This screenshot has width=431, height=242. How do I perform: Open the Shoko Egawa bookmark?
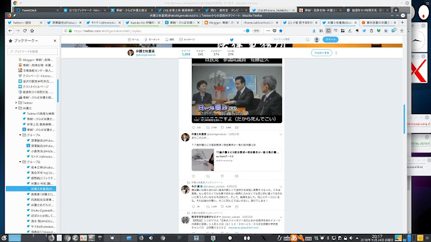coord(40,210)
